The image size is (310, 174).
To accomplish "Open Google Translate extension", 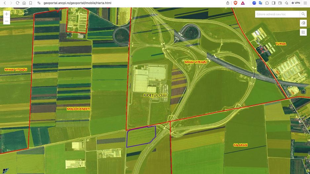I will (260, 3).
